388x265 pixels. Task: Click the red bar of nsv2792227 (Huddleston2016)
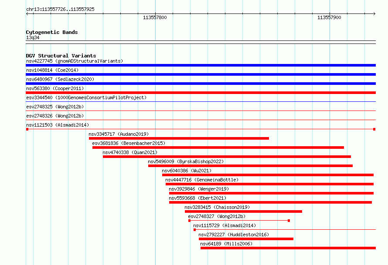click(x=246, y=239)
